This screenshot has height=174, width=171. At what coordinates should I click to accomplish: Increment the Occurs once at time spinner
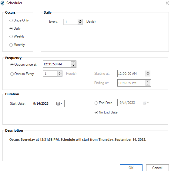(x=73, y=63)
